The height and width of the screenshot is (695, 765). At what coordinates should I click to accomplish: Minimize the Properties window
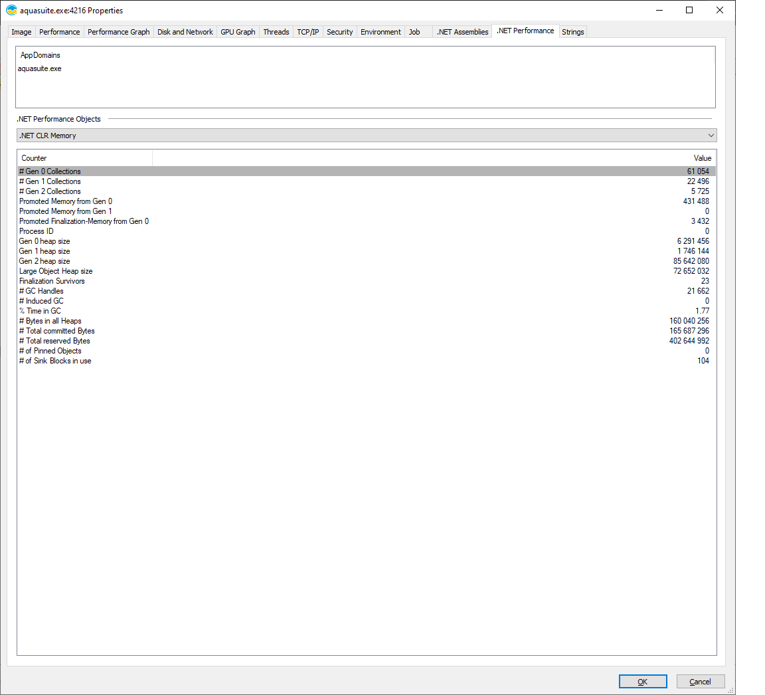pos(659,10)
